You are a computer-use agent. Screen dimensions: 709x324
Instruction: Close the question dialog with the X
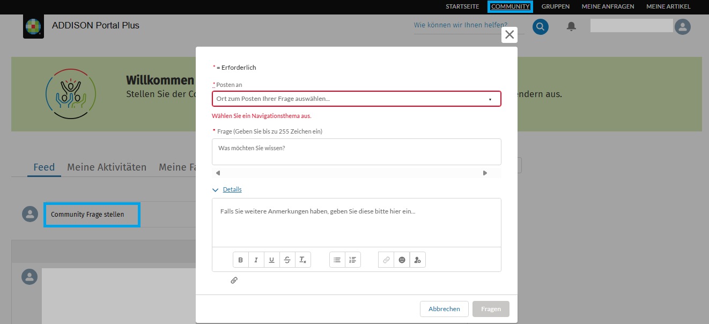(509, 35)
